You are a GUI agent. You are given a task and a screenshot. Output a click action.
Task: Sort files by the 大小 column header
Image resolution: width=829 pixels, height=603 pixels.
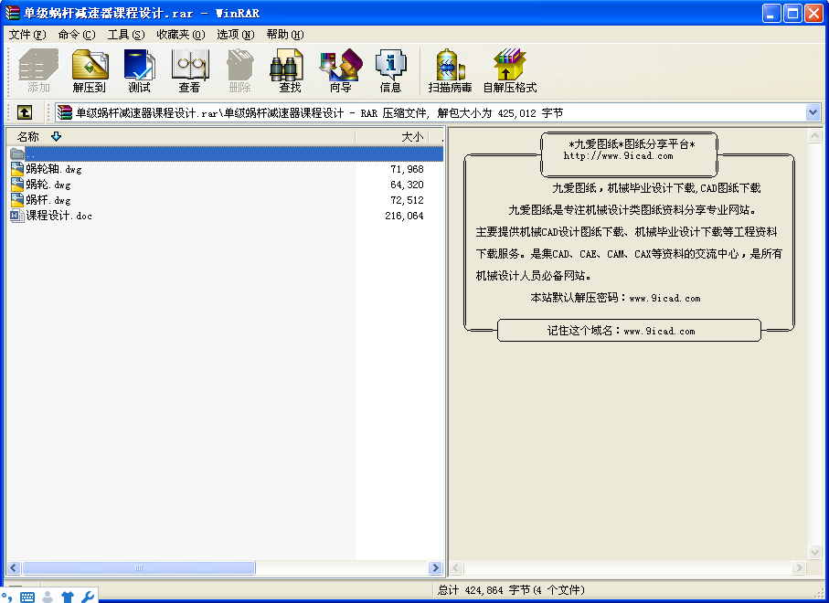[392, 137]
